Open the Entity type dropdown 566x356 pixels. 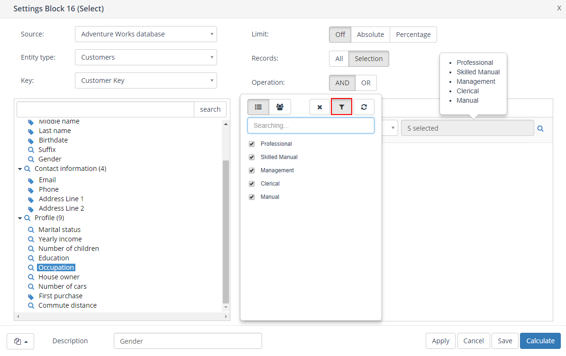tap(146, 57)
